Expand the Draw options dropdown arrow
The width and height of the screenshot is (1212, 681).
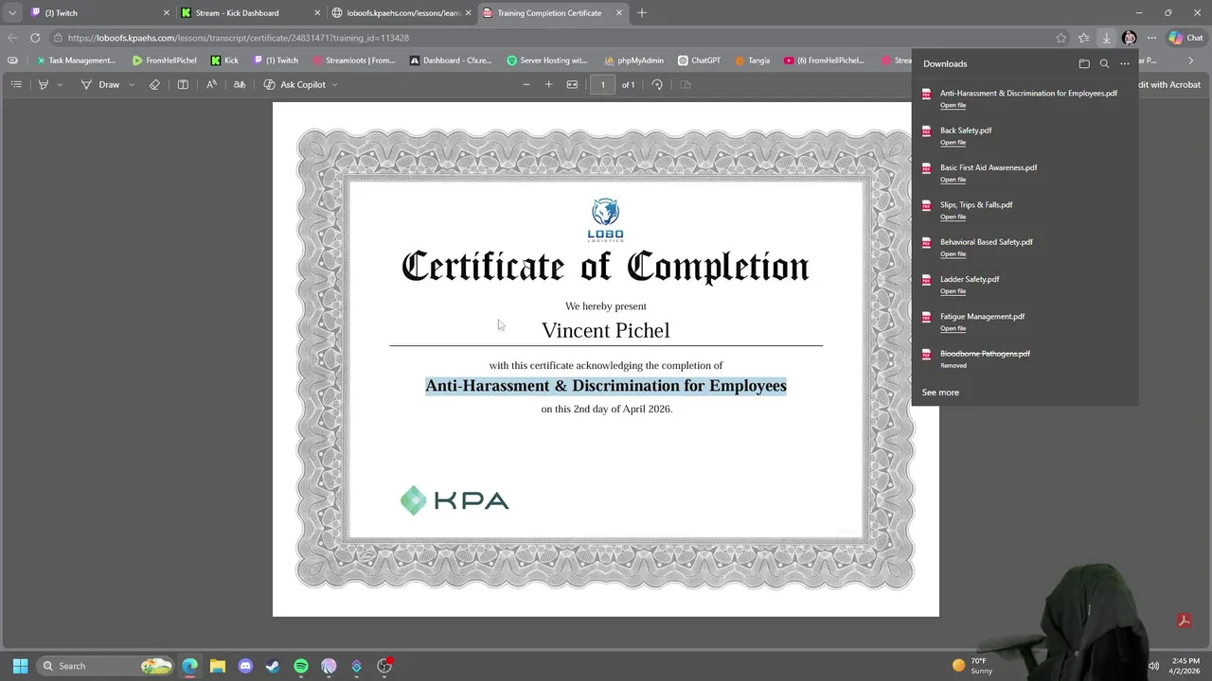[x=131, y=84]
